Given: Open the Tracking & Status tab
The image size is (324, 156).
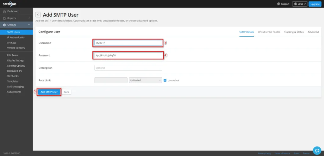Looking at the screenshot, I should pyautogui.click(x=294, y=32).
